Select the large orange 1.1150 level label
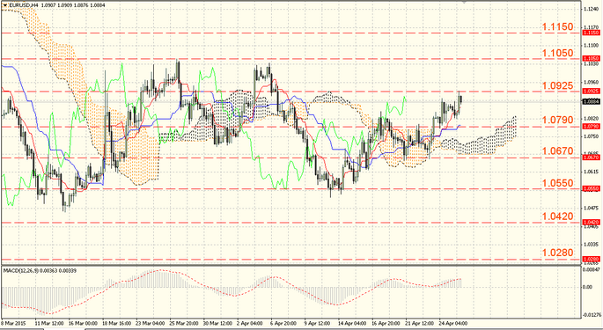 (x=557, y=26)
